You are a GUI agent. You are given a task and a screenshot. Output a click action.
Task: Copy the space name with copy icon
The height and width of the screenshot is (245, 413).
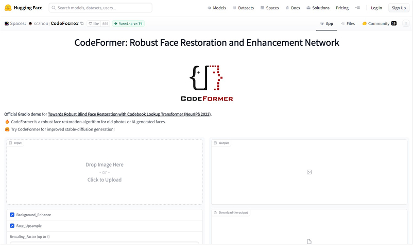point(82,23)
